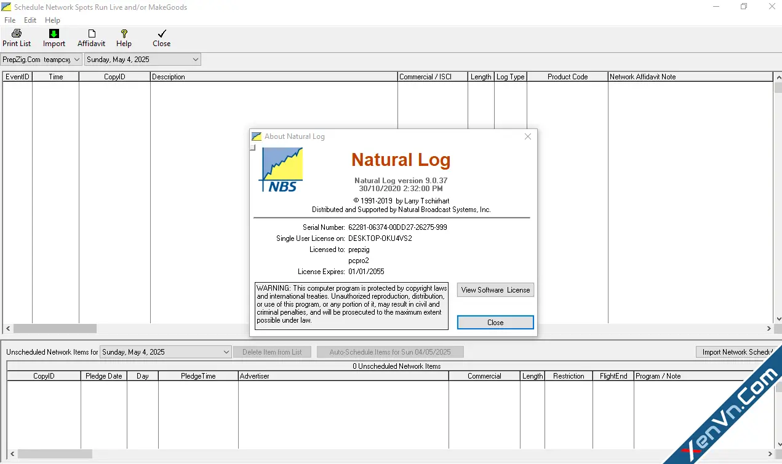Open the Help menu
This screenshot has height=464, width=782.
pyautogui.click(x=52, y=20)
